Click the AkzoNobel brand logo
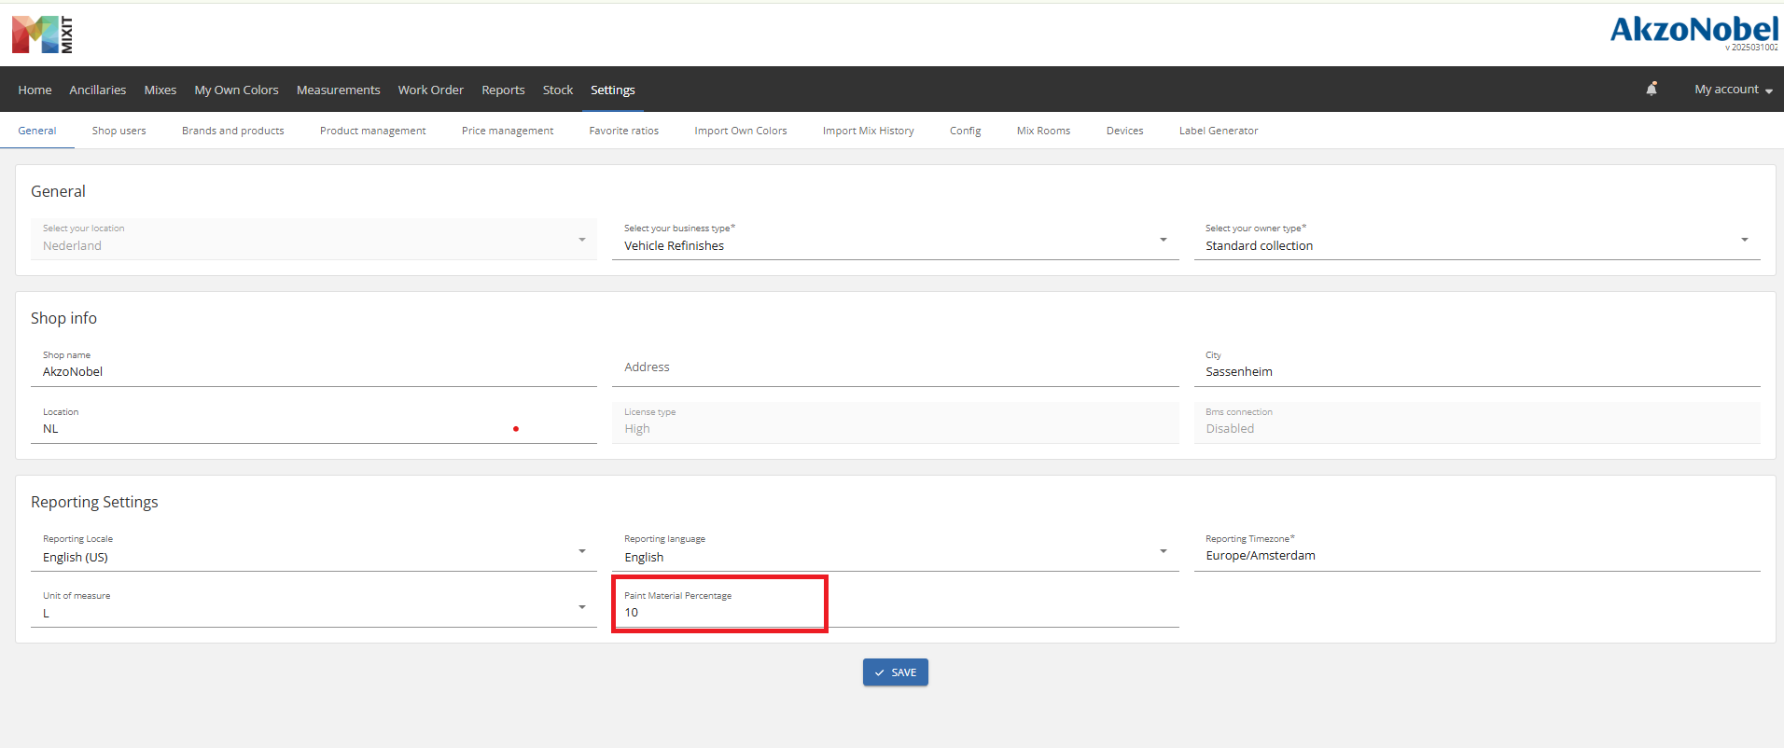The image size is (1784, 748). click(1694, 30)
